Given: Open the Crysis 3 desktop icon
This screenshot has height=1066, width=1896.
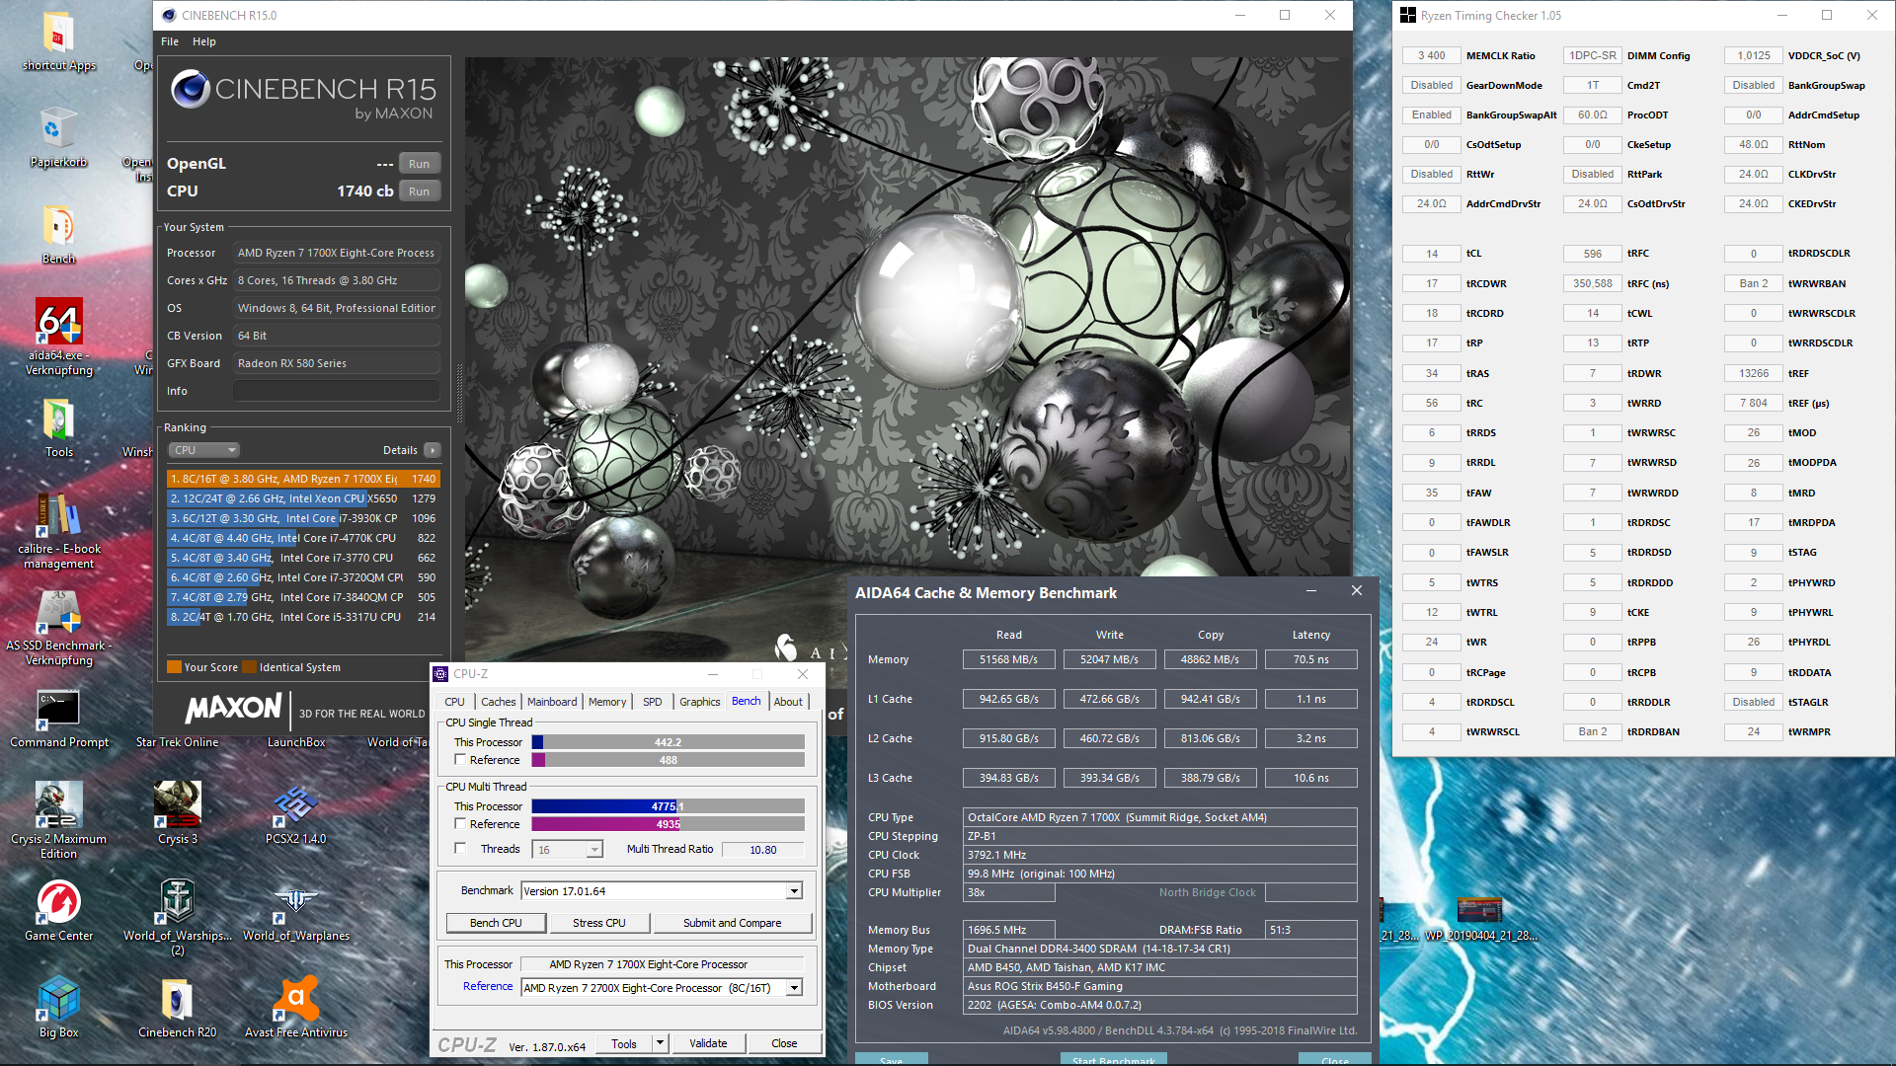Looking at the screenshot, I should (178, 804).
